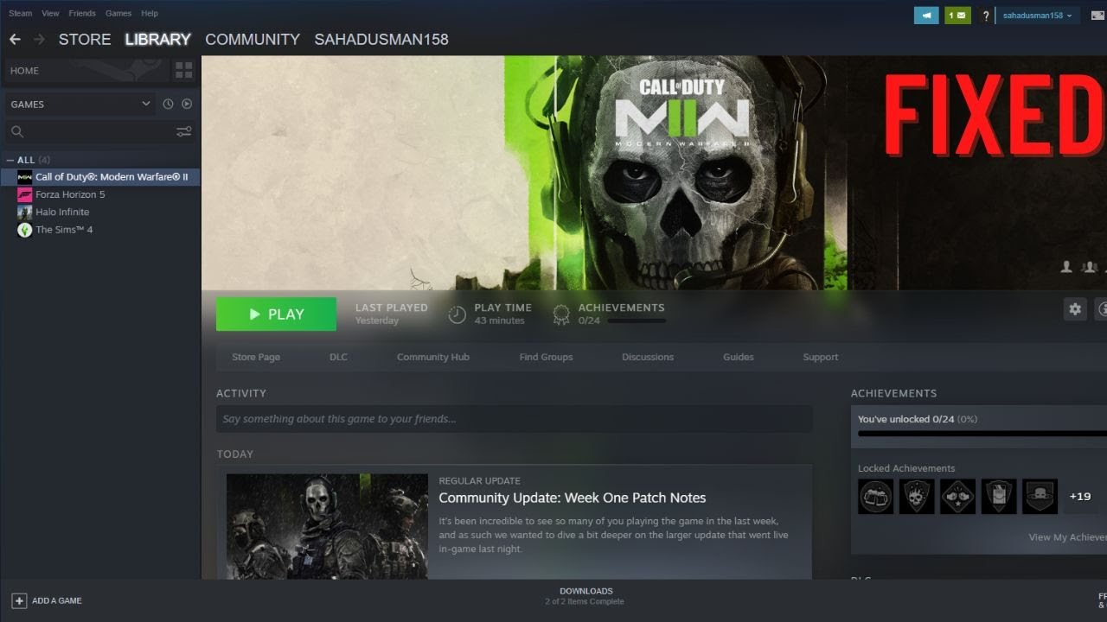Open the Guides link
The height and width of the screenshot is (622, 1107).
[x=739, y=357]
